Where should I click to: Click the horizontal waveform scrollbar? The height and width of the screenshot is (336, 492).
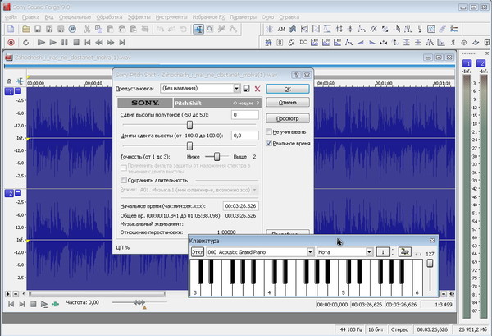tap(98, 294)
